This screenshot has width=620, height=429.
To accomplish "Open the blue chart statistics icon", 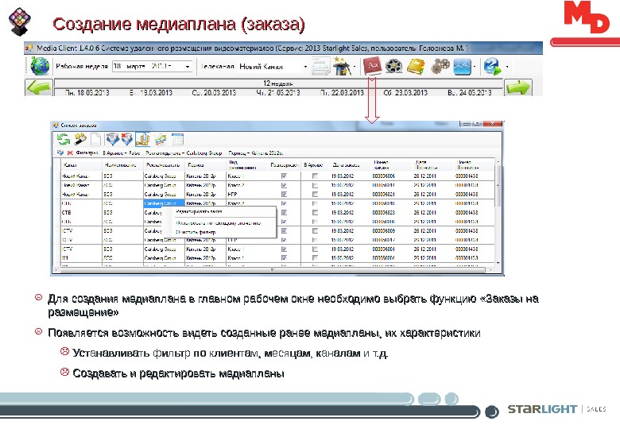I will click(463, 67).
